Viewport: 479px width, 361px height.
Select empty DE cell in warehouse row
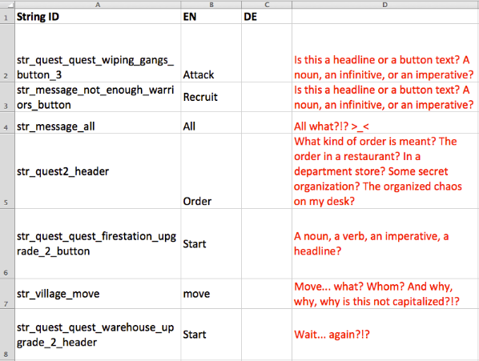point(267,335)
